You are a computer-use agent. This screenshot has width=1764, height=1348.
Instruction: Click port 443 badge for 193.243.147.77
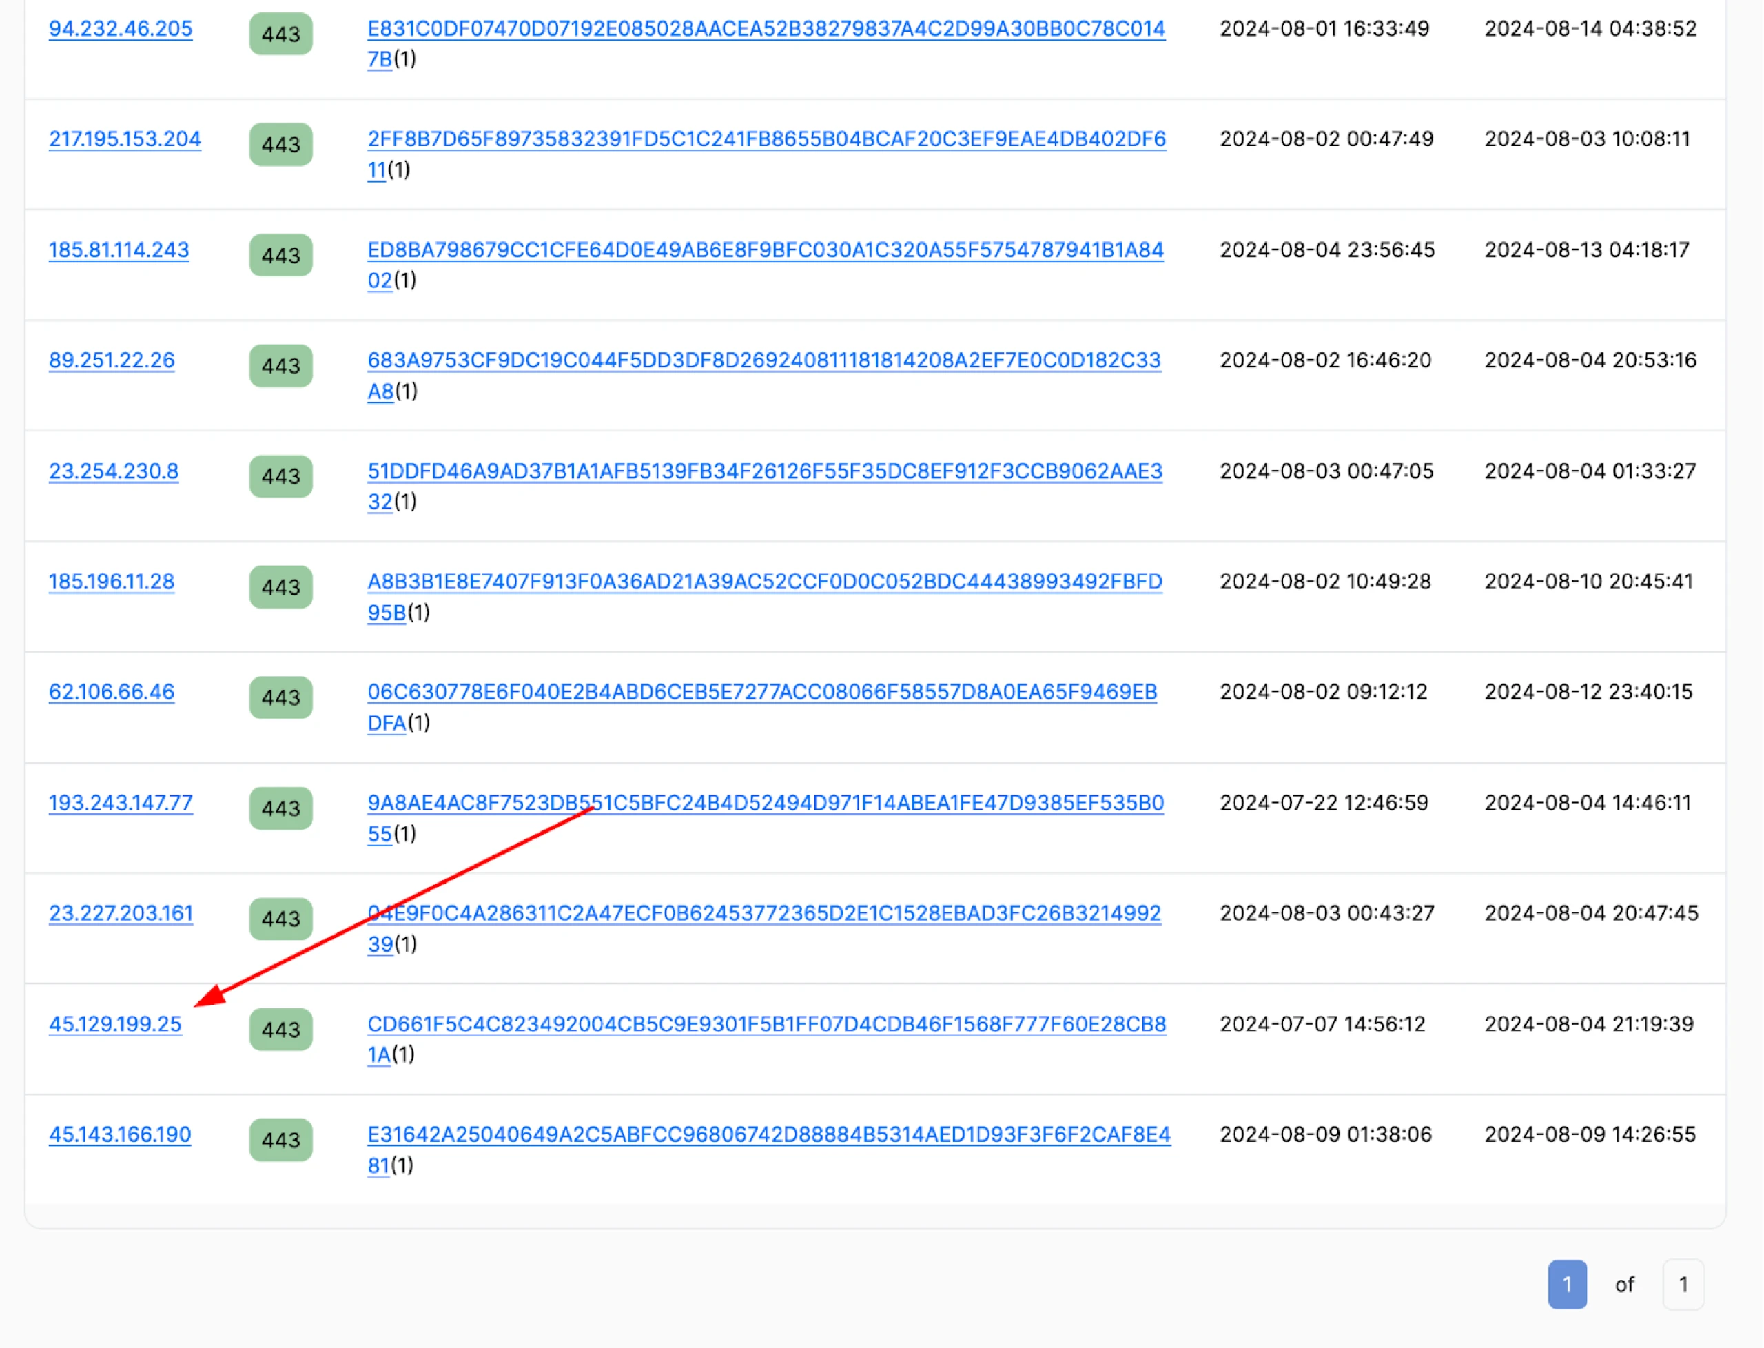click(280, 809)
